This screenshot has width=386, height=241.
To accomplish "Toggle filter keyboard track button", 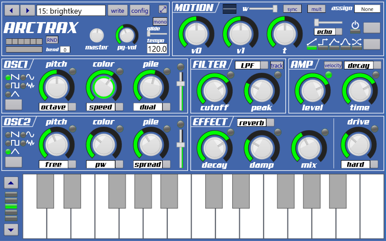I will tap(277, 65).
